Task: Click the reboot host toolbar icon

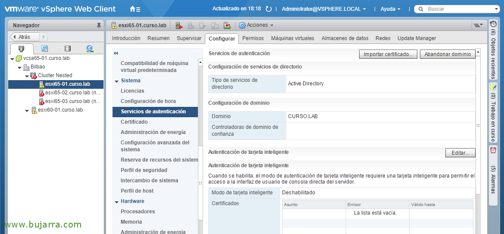Action: click(x=227, y=25)
